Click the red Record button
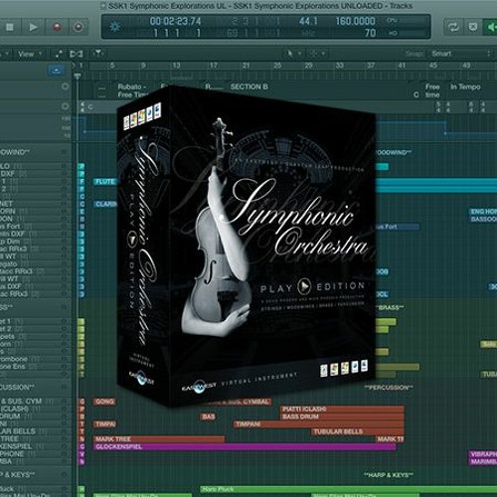497x497 pixels. [57, 27]
